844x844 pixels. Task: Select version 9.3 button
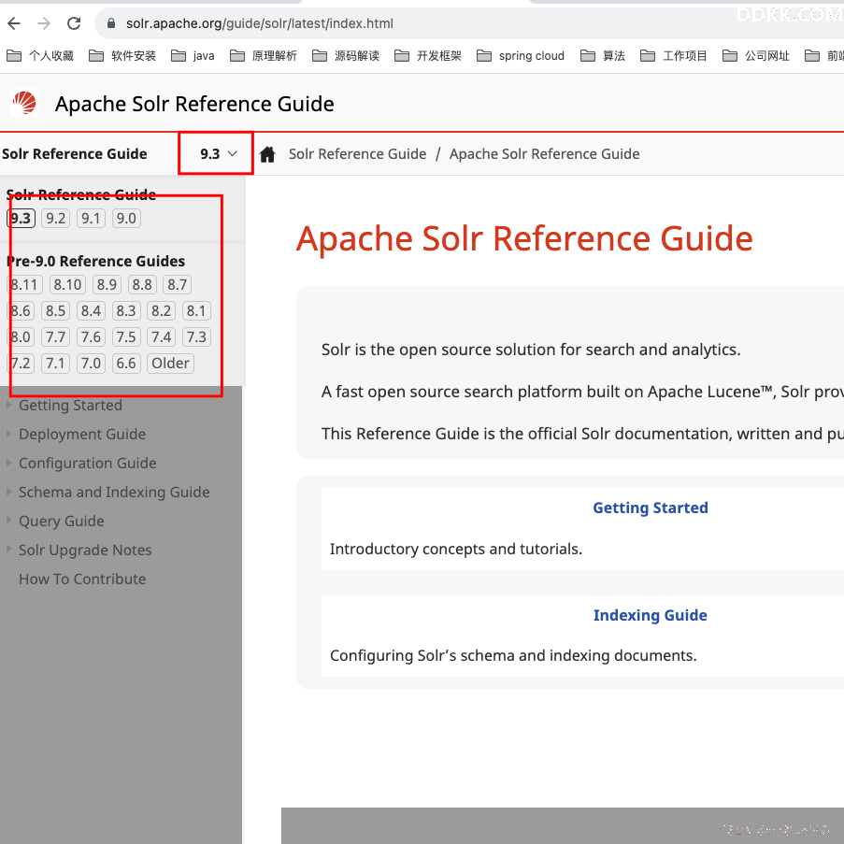click(x=21, y=219)
